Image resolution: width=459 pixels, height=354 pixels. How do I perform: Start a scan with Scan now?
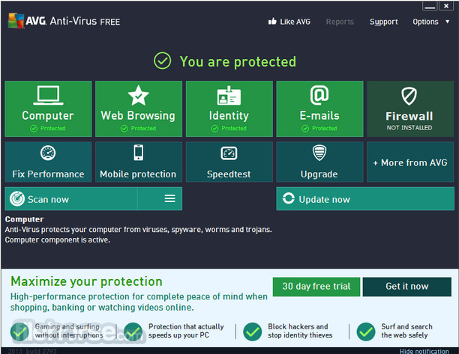tap(70, 198)
